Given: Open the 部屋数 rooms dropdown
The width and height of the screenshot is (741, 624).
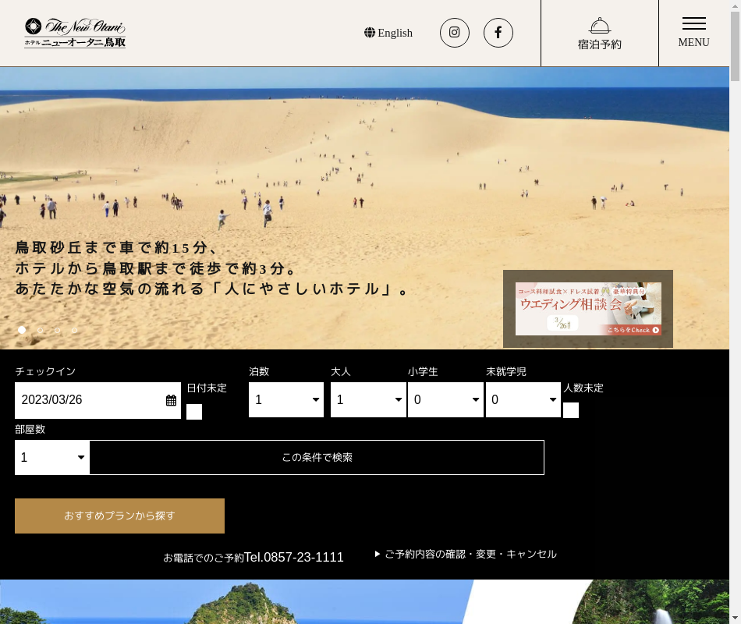Looking at the screenshot, I should (52, 458).
